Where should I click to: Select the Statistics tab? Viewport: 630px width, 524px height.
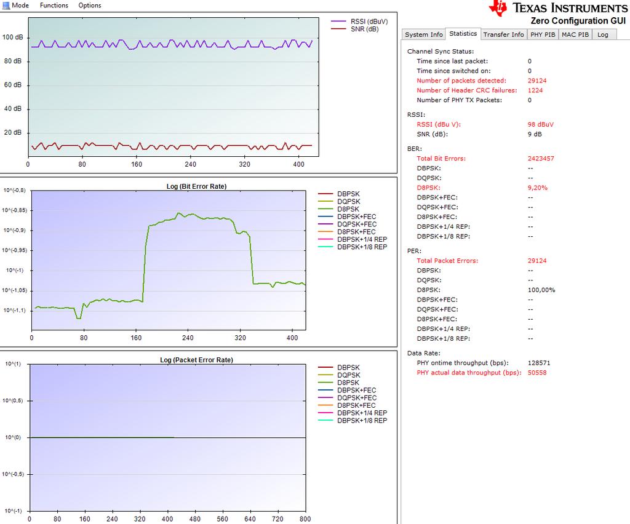pos(463,34)
